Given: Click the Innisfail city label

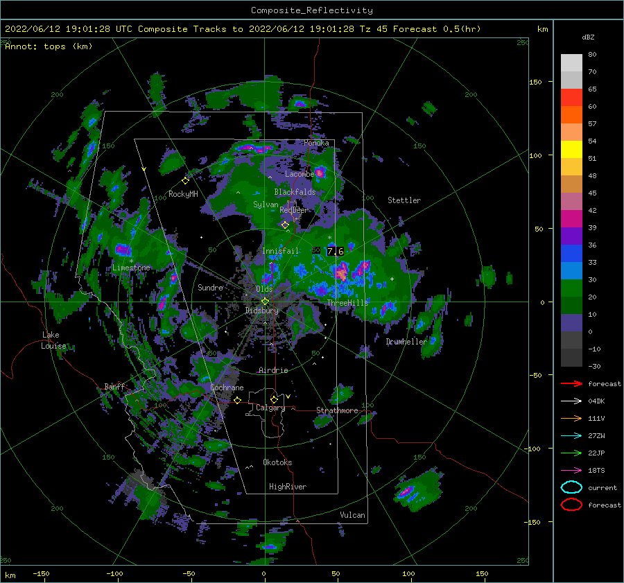Looking at the screenshot, I should (280, 251).
